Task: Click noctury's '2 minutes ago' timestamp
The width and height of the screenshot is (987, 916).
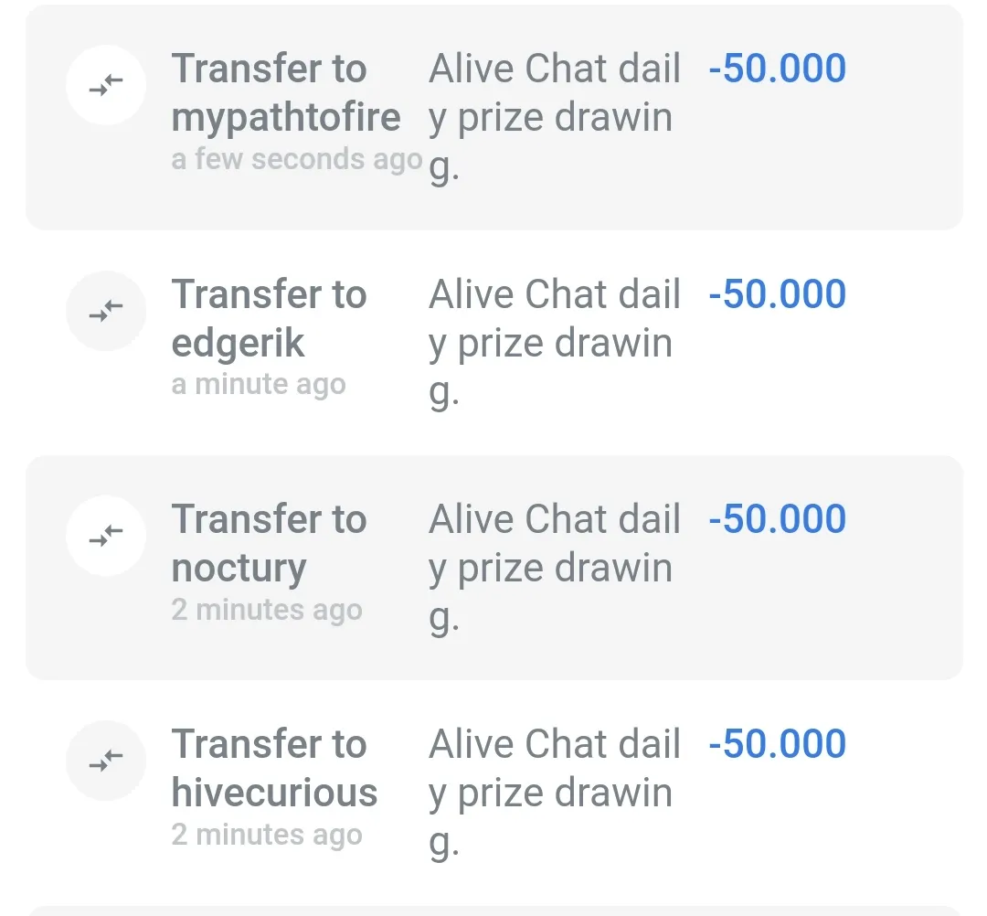Action: (x=267, y=610)
